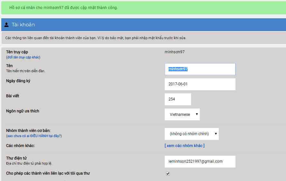
Task: Click the Thư điện tử email input
Action: tap(200, 161)
